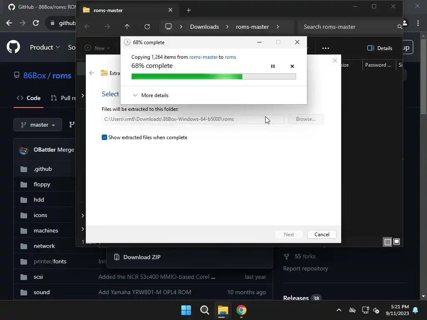
Task: Open the .github folder
Action: click(x=43, y=169)
